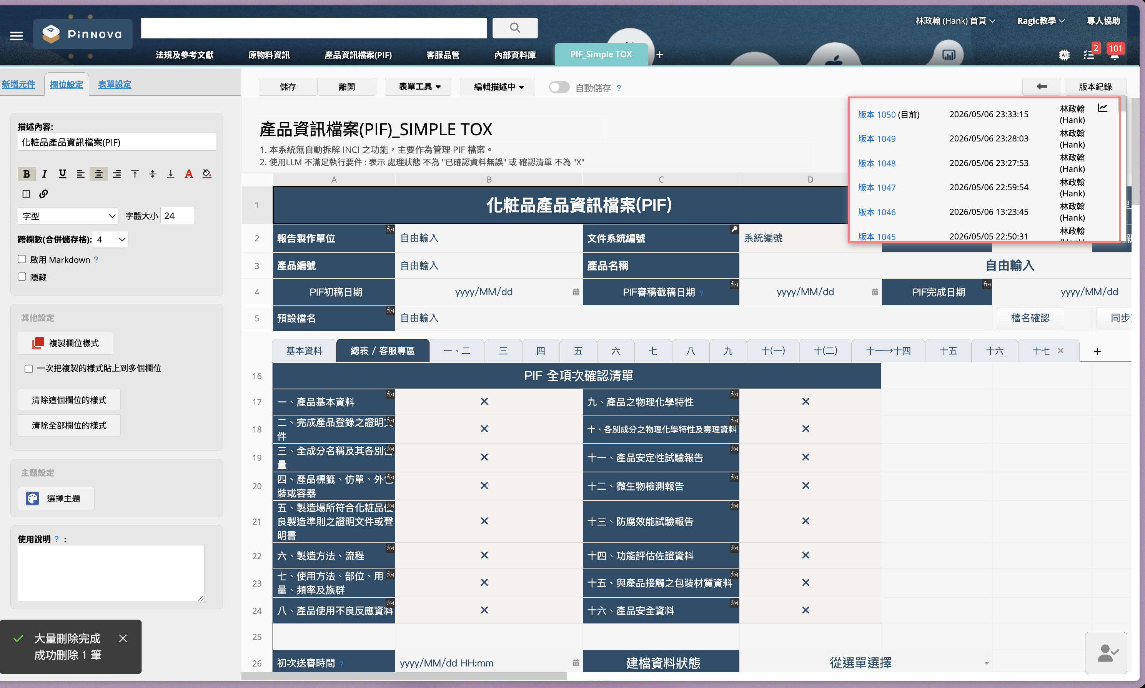Click the 儲存 button
Image resolution: width=1145 pixels, height=688 pixels.
pyautogui.click(x=288, y=87)
